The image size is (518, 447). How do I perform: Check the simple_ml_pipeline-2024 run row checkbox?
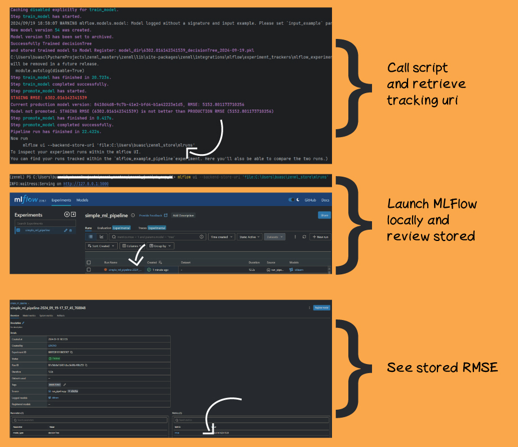click(x=88, y=270)
